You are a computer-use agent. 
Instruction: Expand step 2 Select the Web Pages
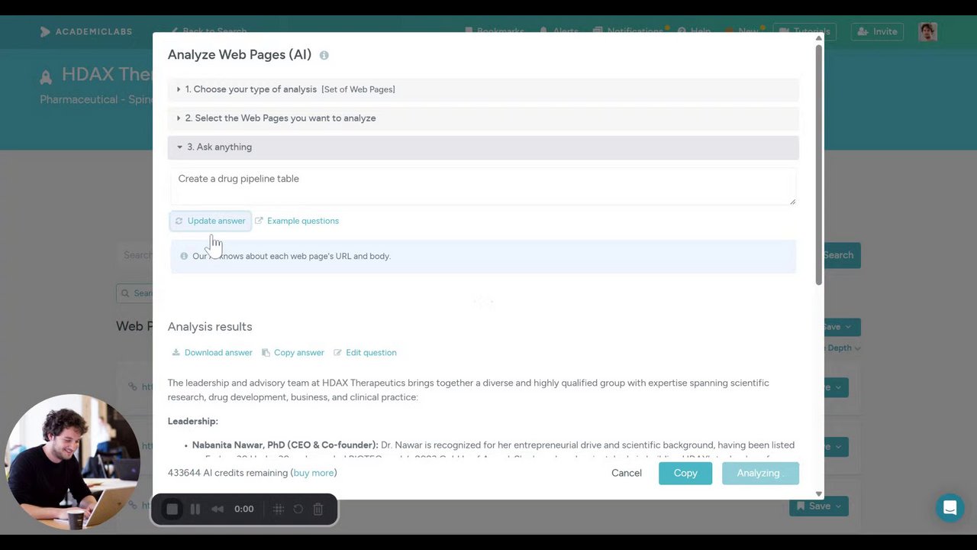pyautogui.click(x=483, y=118)
